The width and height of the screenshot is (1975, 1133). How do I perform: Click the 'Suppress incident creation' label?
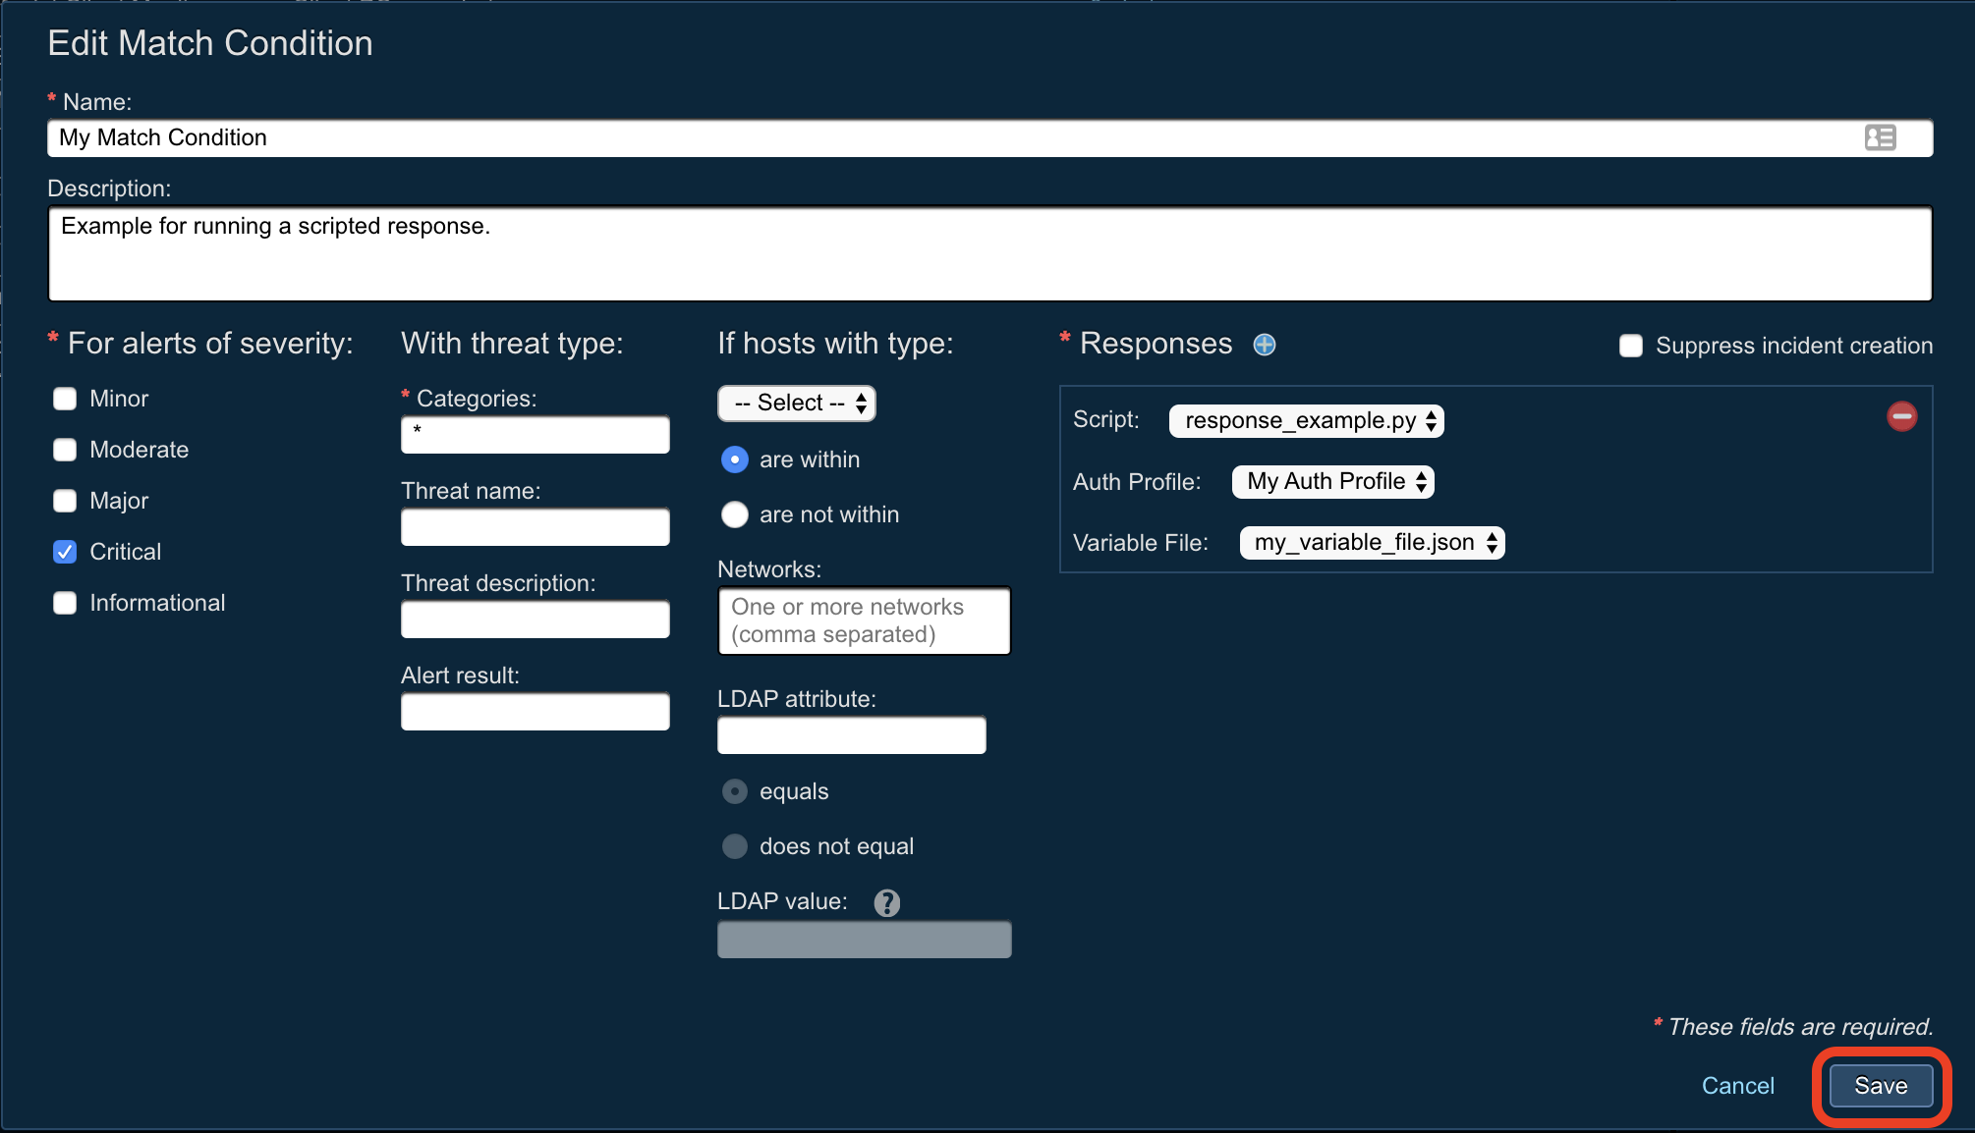pyautogui.click(x=1794, y=346)
